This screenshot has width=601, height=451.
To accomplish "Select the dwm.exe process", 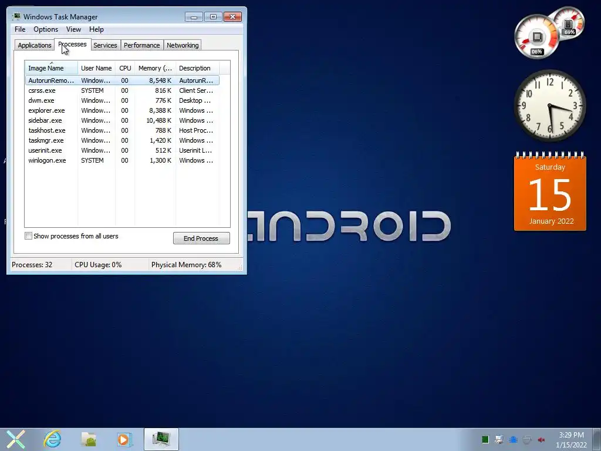I will pyautogui.click(x=122, y=100).
